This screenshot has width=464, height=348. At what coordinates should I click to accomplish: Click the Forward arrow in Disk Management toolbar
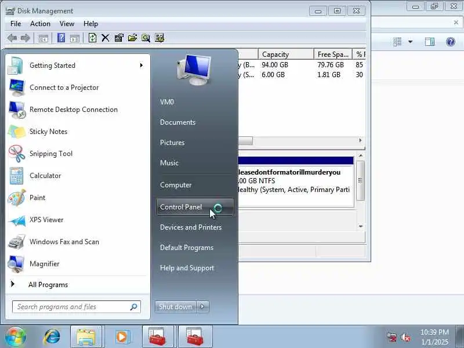coord(26,38)
